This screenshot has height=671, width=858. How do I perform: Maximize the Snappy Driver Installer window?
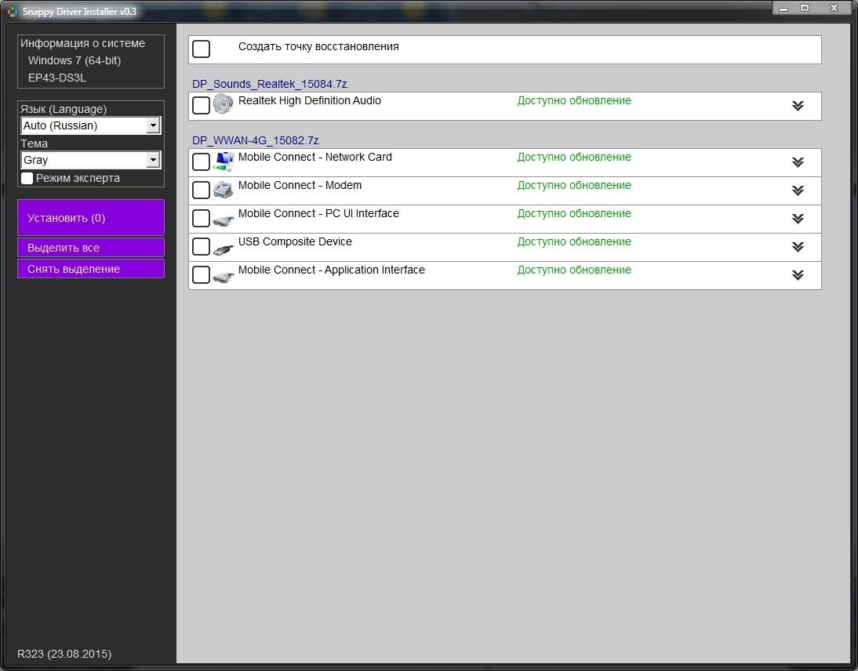click(805, 8)
